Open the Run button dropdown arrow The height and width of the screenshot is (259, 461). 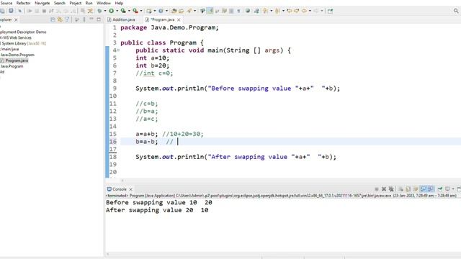[117, 11]
